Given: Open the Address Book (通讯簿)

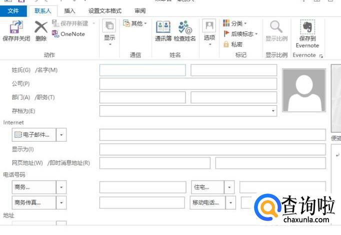Looking at the screenshot, I should [163, 31].
